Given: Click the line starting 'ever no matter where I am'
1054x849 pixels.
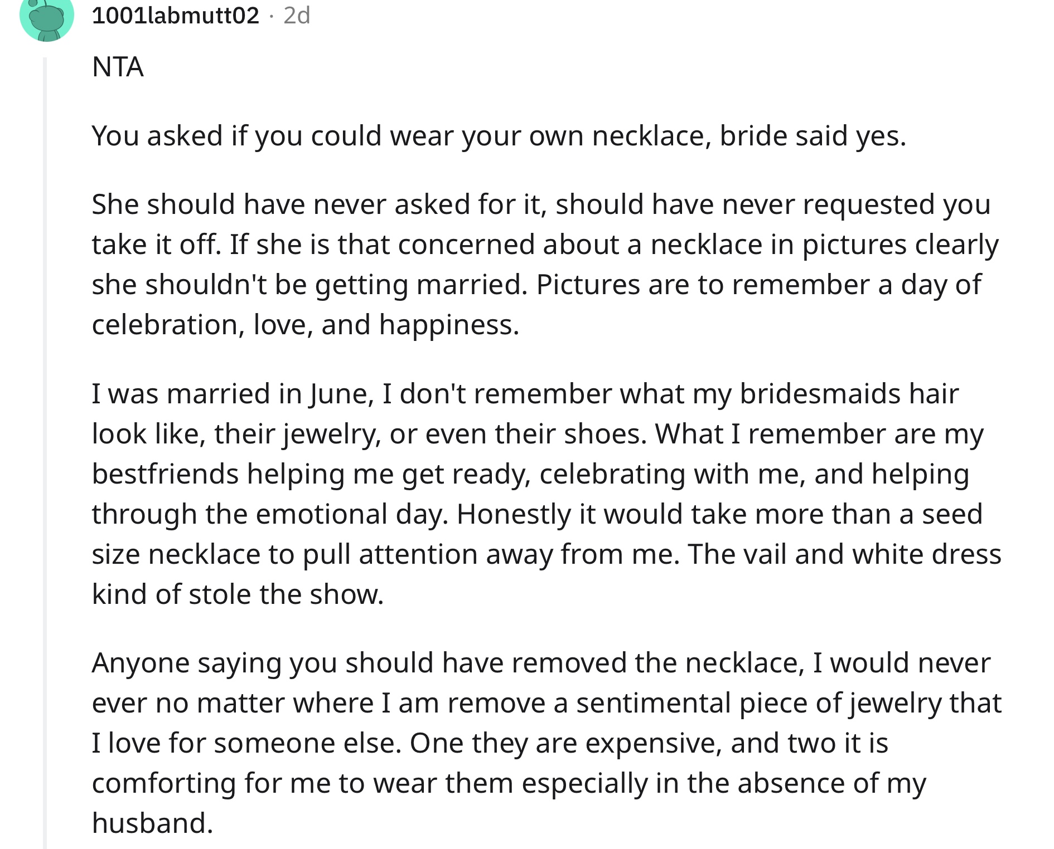Looking at the screenshot, I should 547,703.
